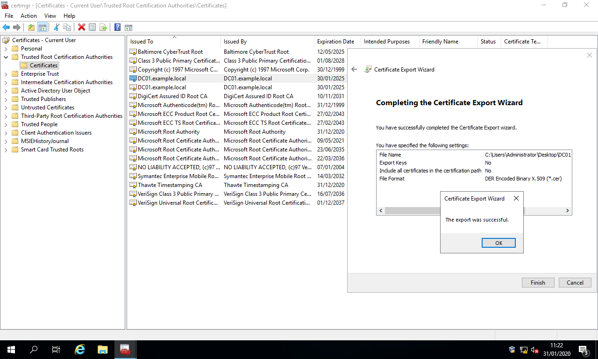The height and width of the screenshot is (359, 598).
Task: Click the Back navigation arrow
Action: point(6,27)
